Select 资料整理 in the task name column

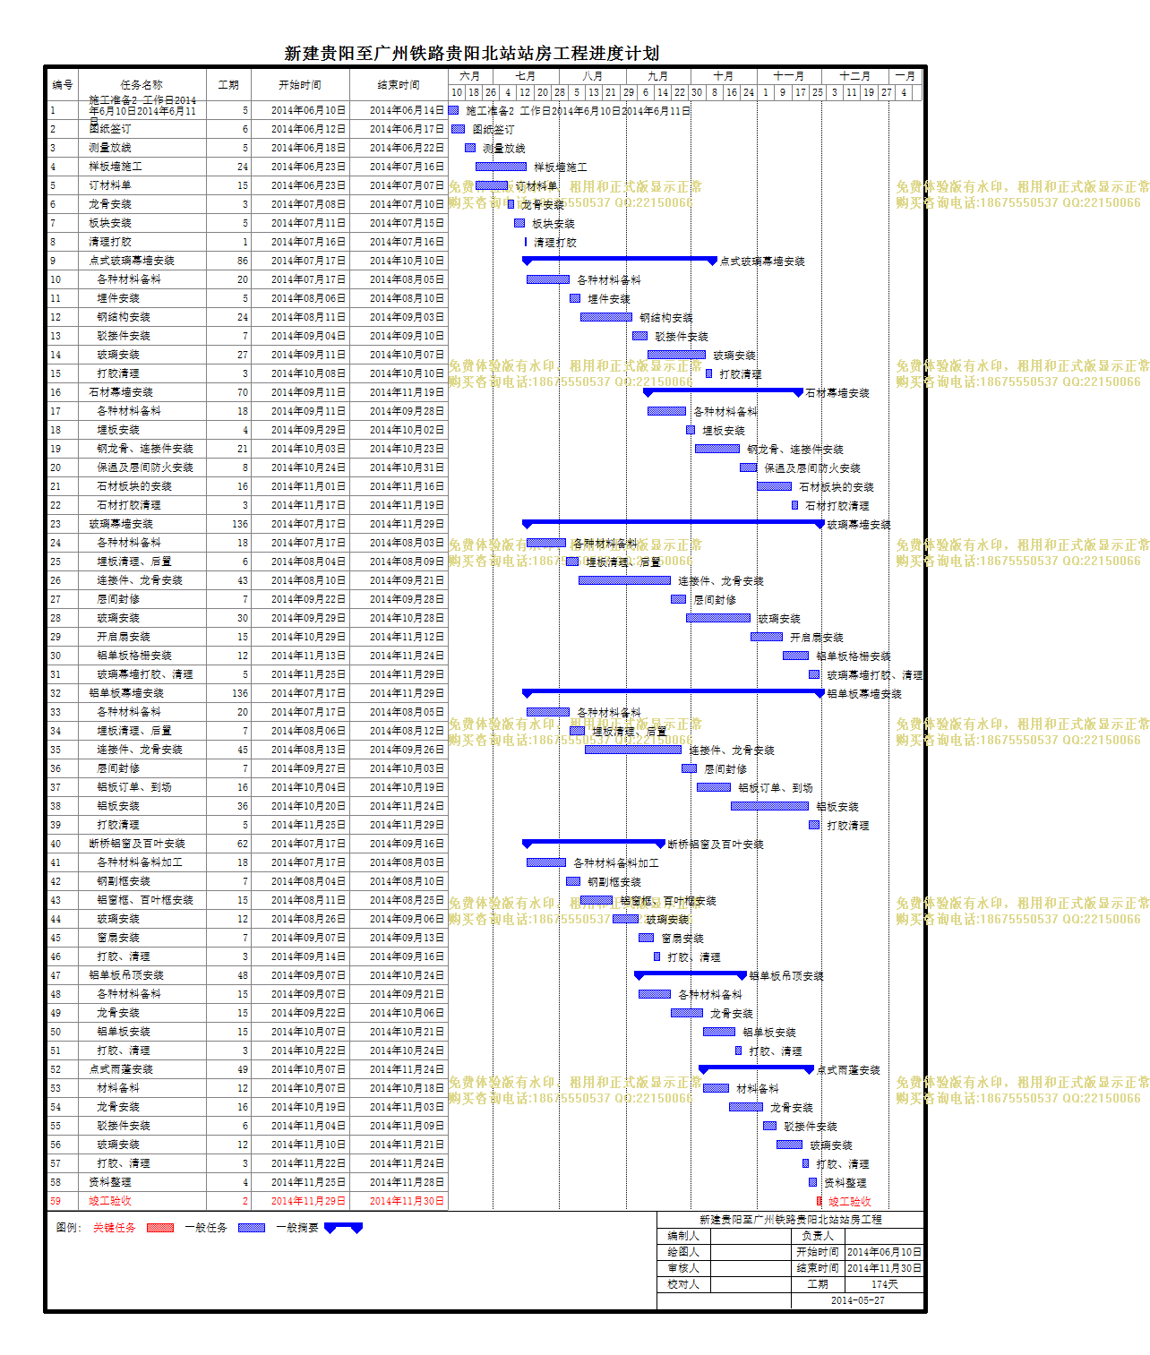click(x=110, y=1182)
